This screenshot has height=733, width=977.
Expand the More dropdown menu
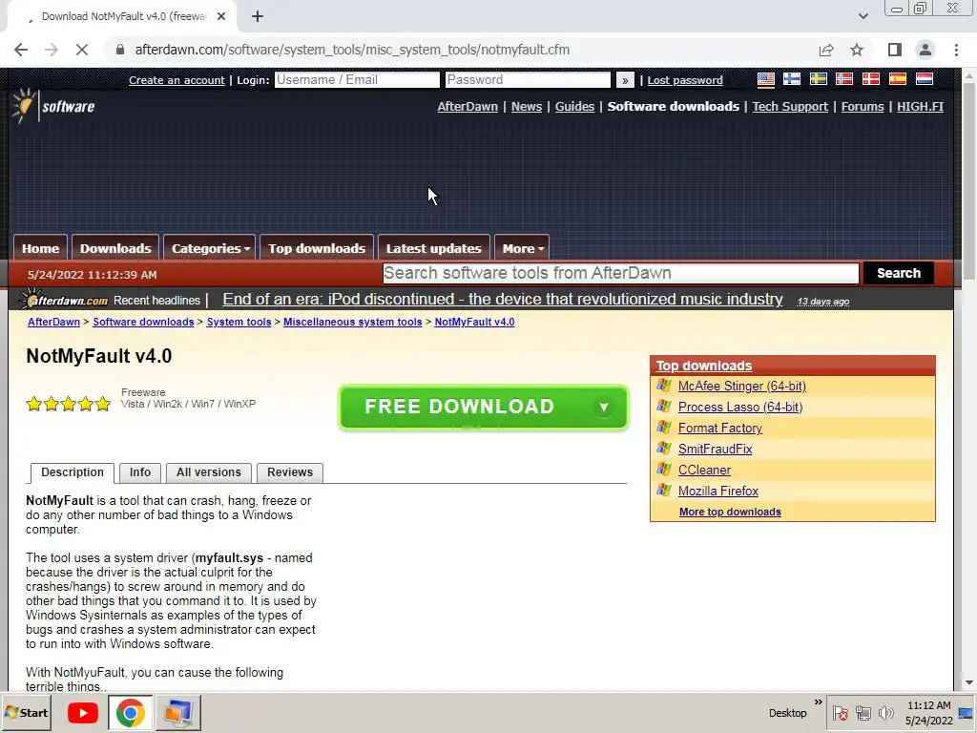tap(522, 248)
